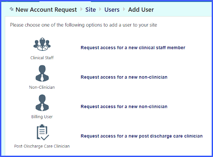This screenshot has width=213, height=157.
Task: Select the Non-Clinician person icon
Action: tap(42, 73)
